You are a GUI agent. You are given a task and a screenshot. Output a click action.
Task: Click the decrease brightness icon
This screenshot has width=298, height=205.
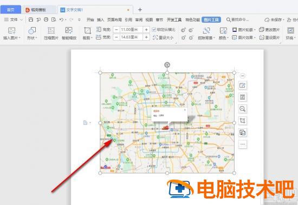(191, 37)
